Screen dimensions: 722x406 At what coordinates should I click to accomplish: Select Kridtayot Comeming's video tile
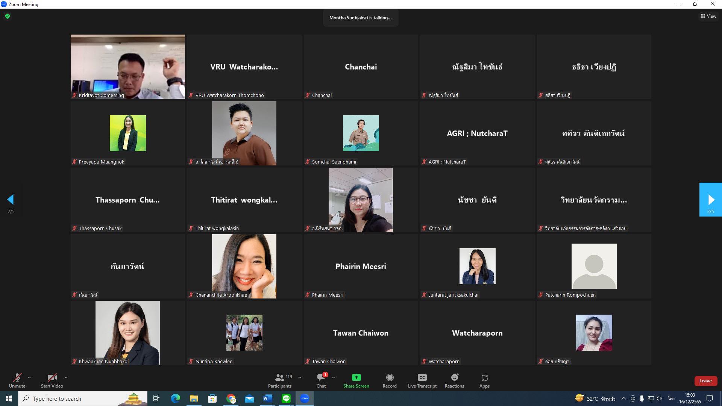click(x=128, y=67)
